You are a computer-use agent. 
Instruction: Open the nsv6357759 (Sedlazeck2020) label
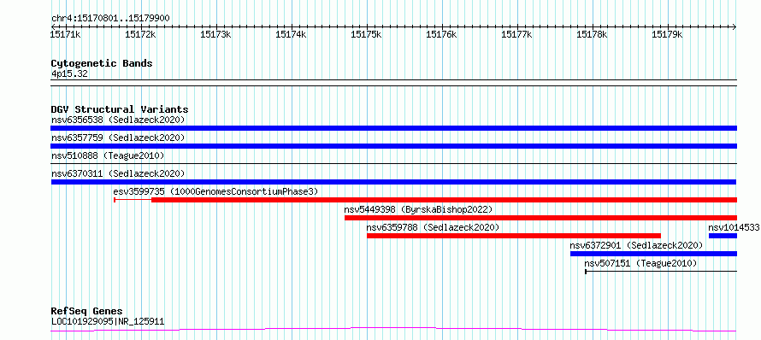click(118, 138)
